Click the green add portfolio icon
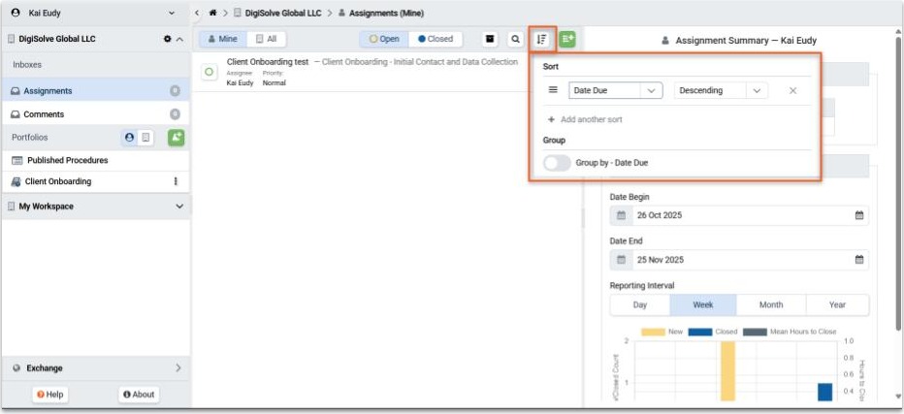 point(176,138)
